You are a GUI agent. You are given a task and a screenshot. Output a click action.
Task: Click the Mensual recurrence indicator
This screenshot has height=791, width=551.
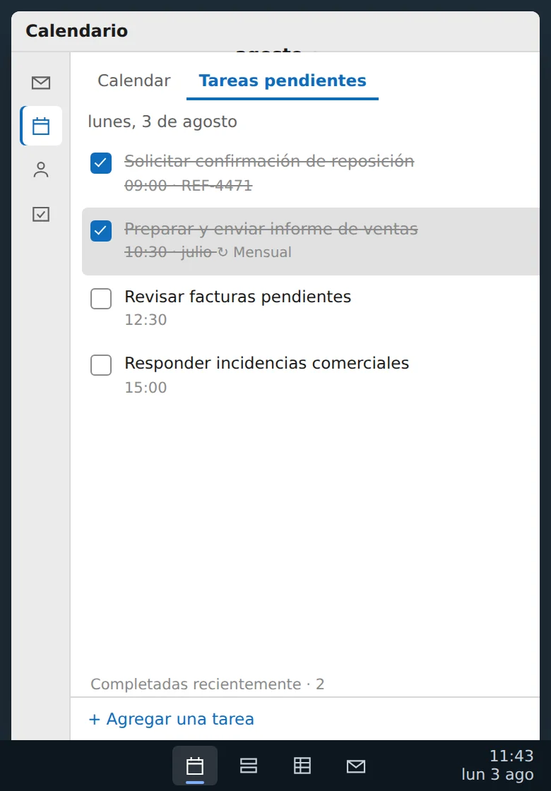tap(255, 252)
